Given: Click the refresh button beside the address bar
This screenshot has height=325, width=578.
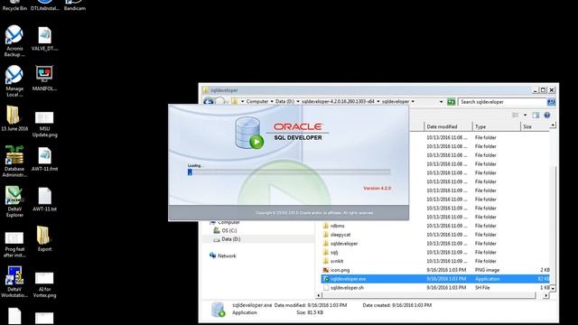Looking at the screenshot, I should click(x=452, y=102).
